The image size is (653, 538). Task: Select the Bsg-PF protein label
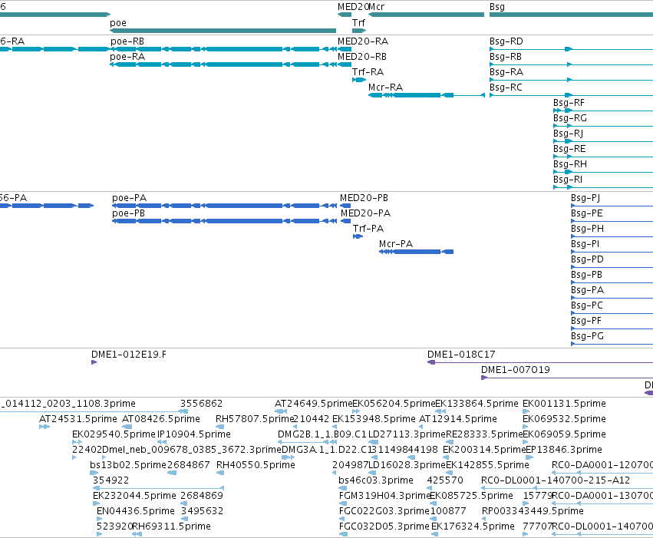pyautogui.click(x=586, y=321)
